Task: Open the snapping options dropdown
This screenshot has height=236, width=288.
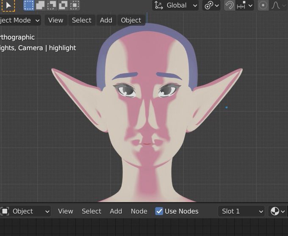Action: 245,5
